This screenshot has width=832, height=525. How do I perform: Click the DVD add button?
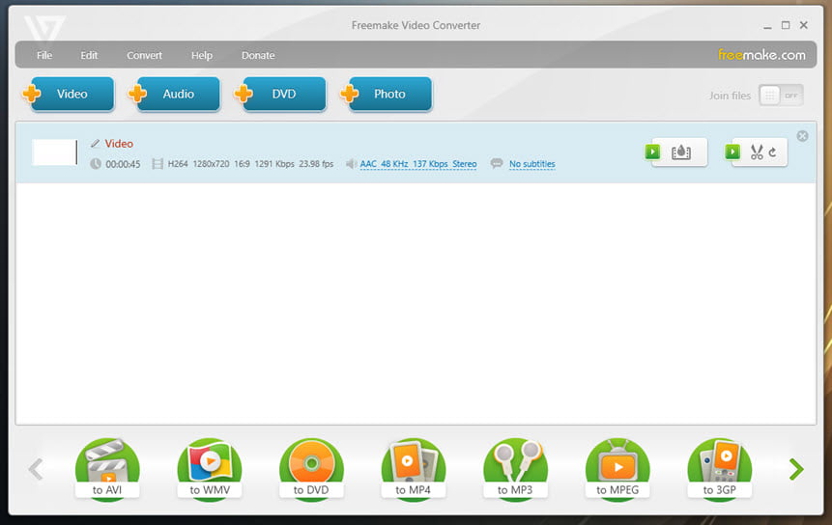pos(280,94)
